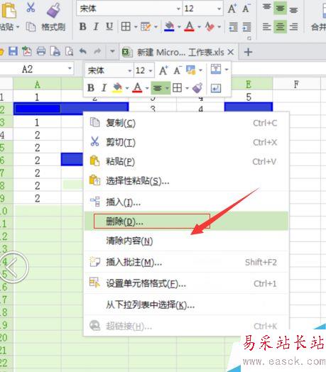The height and width of the screenshot is (372, 326).
Task: Click mini toolbar increase font A+ icon
Action: [163, 70]
